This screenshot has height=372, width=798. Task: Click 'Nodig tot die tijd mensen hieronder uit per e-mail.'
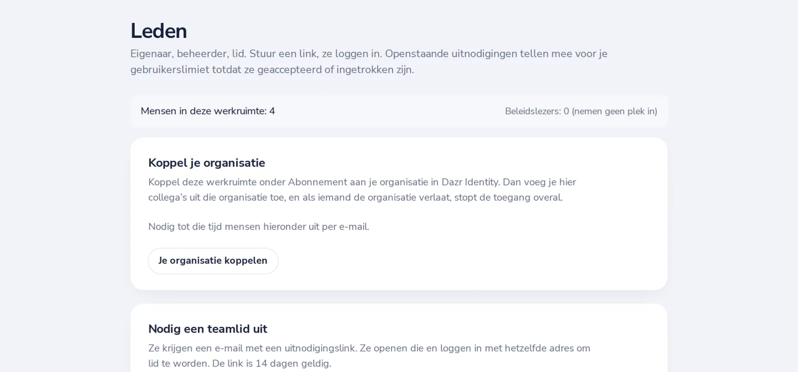[259, 227]
